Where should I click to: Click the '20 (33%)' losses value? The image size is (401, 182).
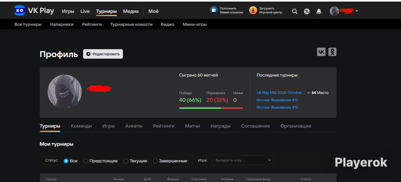click(x=217, y=100)
